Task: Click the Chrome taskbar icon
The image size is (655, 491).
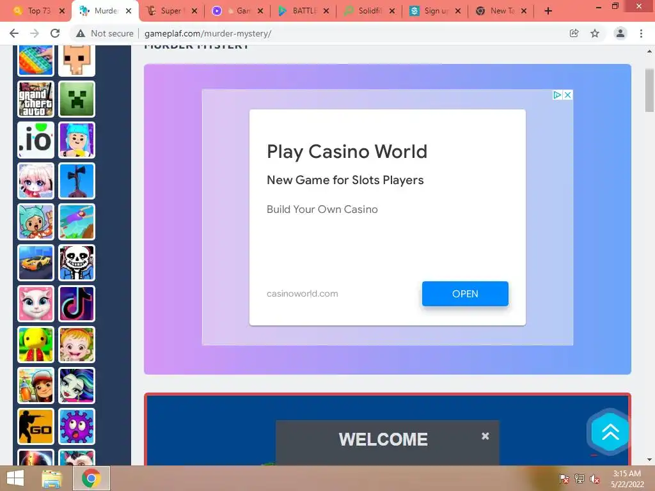Action: click(x=91, y=478)
